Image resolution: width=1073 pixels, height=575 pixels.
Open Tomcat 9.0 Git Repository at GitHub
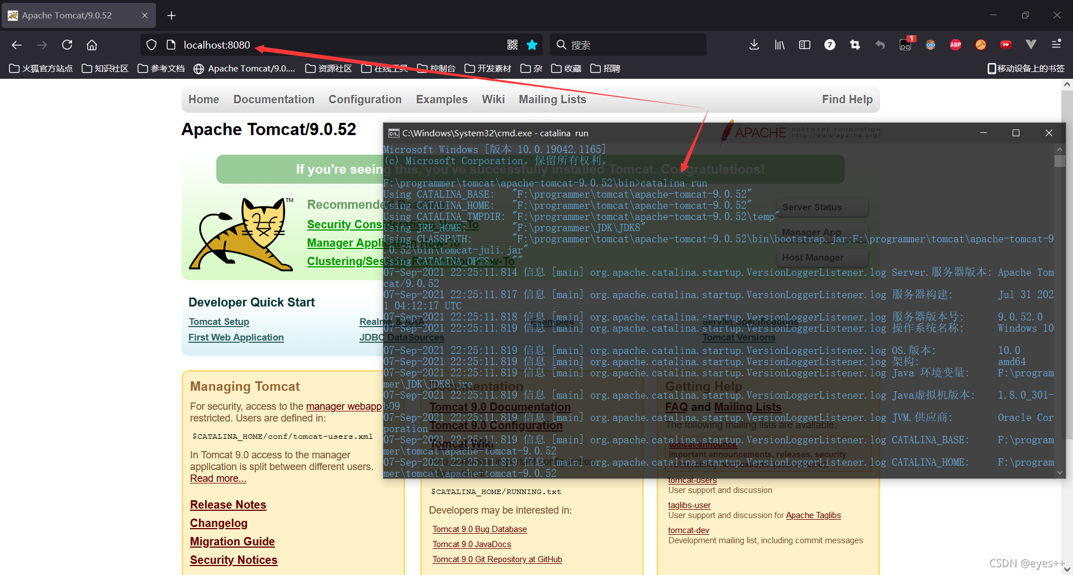tap(497, 559)
